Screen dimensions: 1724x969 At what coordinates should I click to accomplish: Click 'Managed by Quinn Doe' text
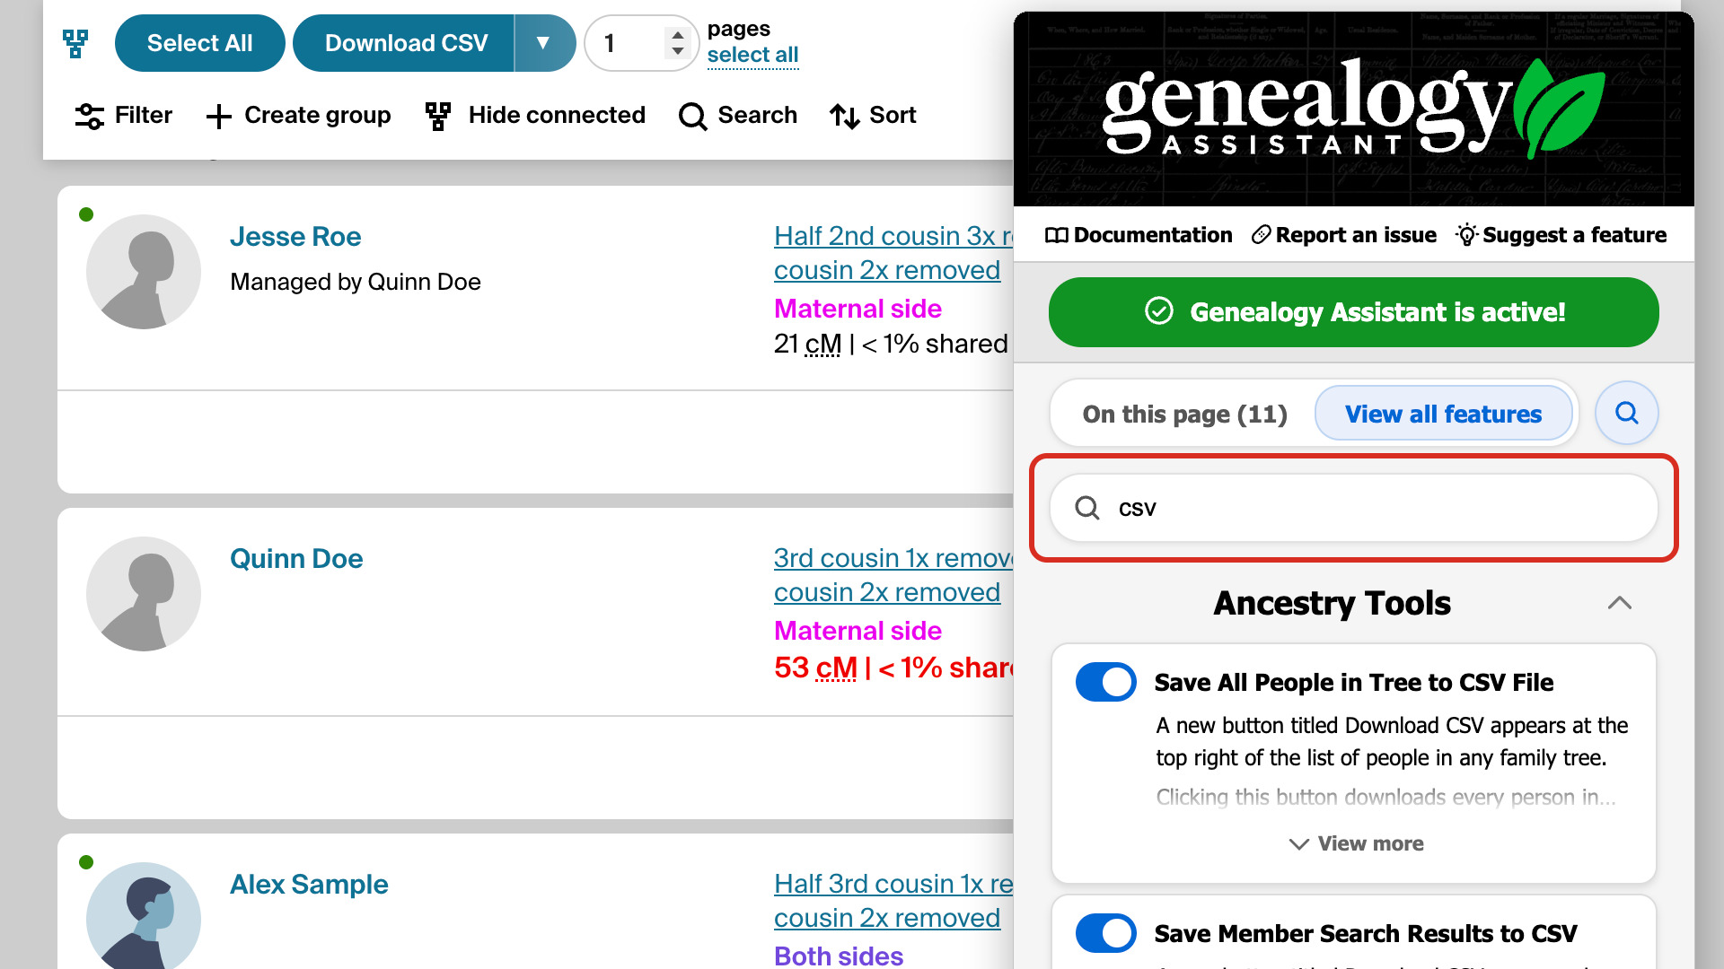pyautogui.click(x=356, y=283)
